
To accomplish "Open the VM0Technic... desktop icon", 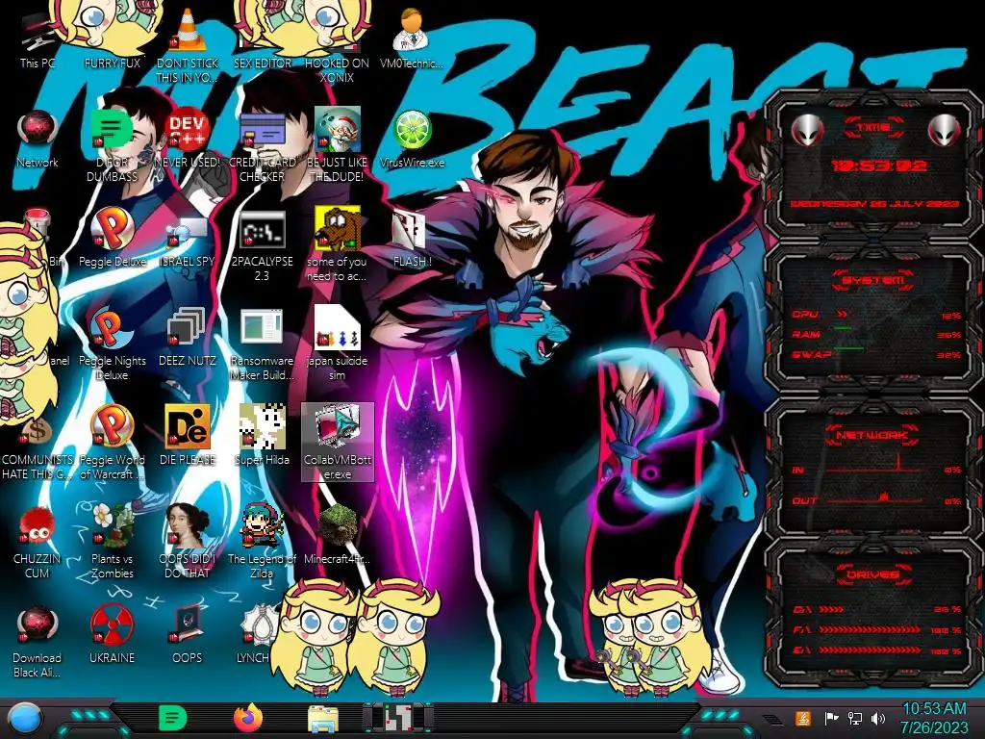I will pos(412,38).
